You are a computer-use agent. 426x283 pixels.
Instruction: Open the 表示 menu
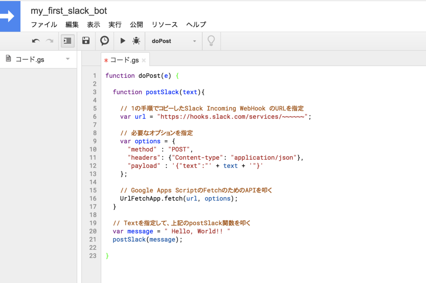click(x=94, y=25)
